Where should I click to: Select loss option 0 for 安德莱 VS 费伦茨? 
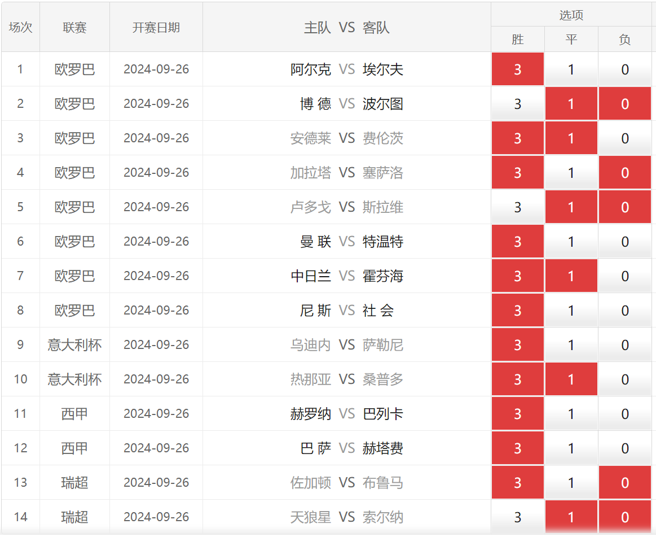624,138
